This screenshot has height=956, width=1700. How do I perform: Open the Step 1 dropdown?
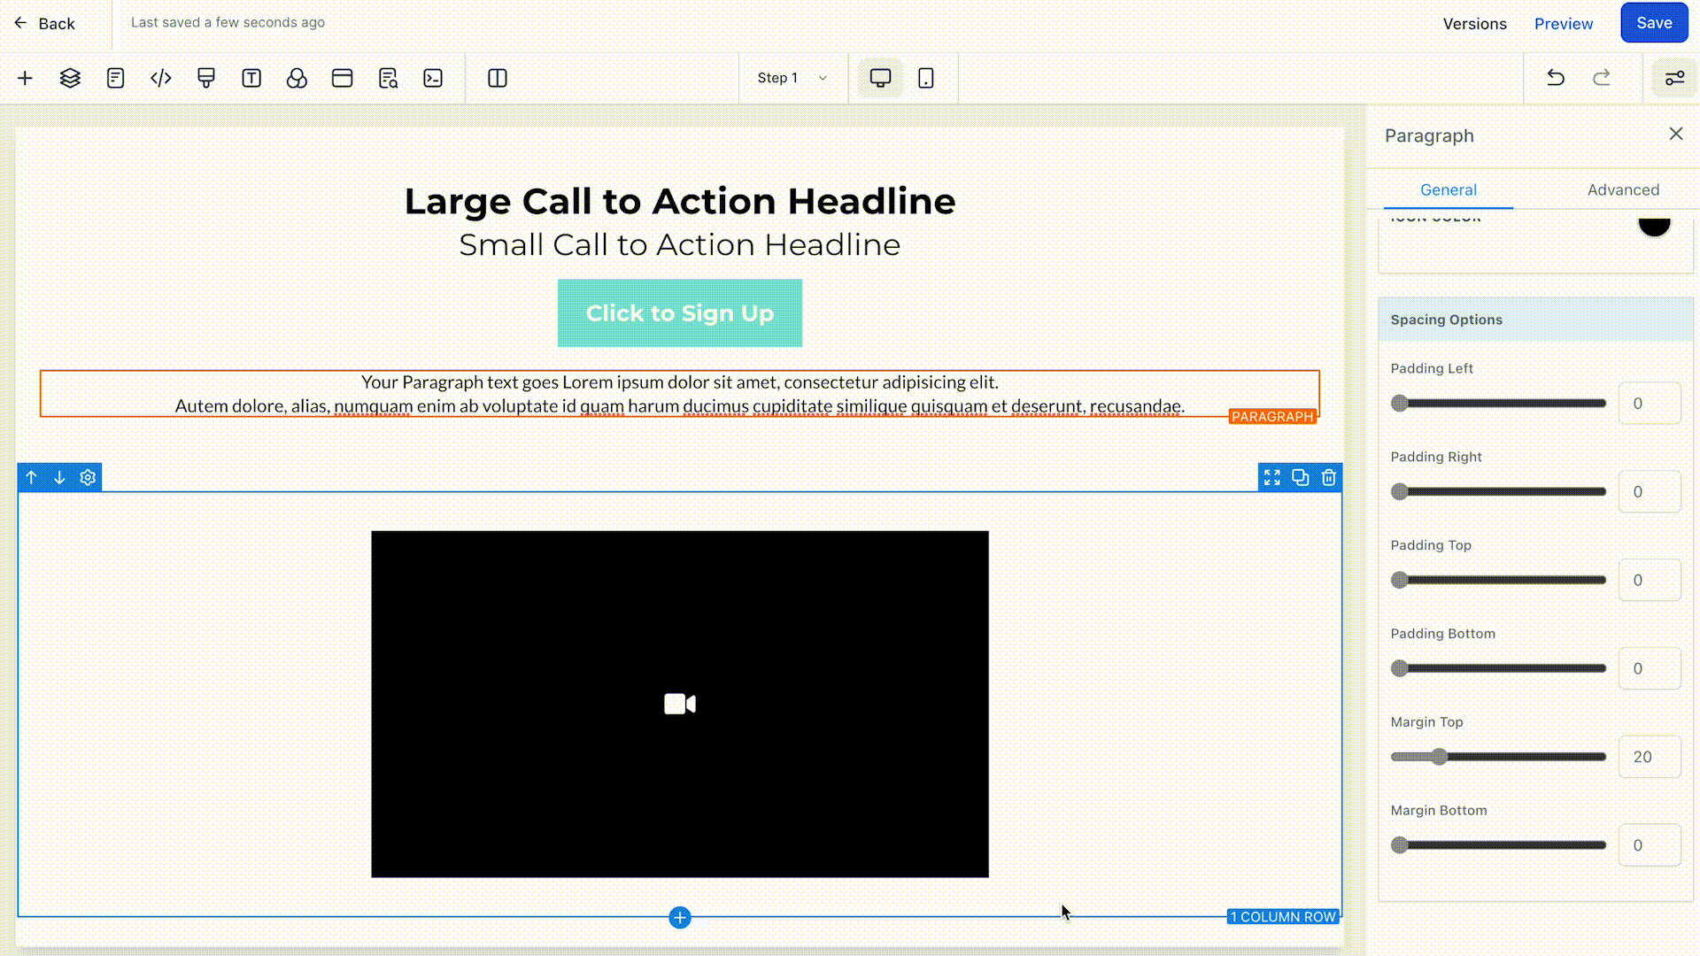pos(792,78)
